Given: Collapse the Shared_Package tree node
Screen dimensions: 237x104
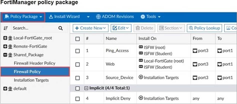Looking at the screenshot, I should (x=5, y=55).
